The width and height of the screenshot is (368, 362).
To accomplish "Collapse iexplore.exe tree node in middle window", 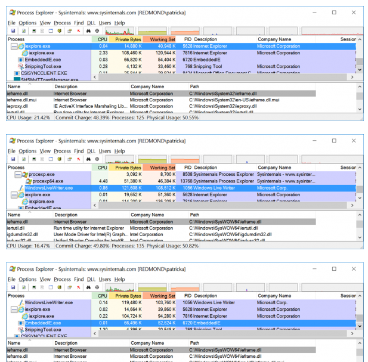I will (x=14, y=195).
